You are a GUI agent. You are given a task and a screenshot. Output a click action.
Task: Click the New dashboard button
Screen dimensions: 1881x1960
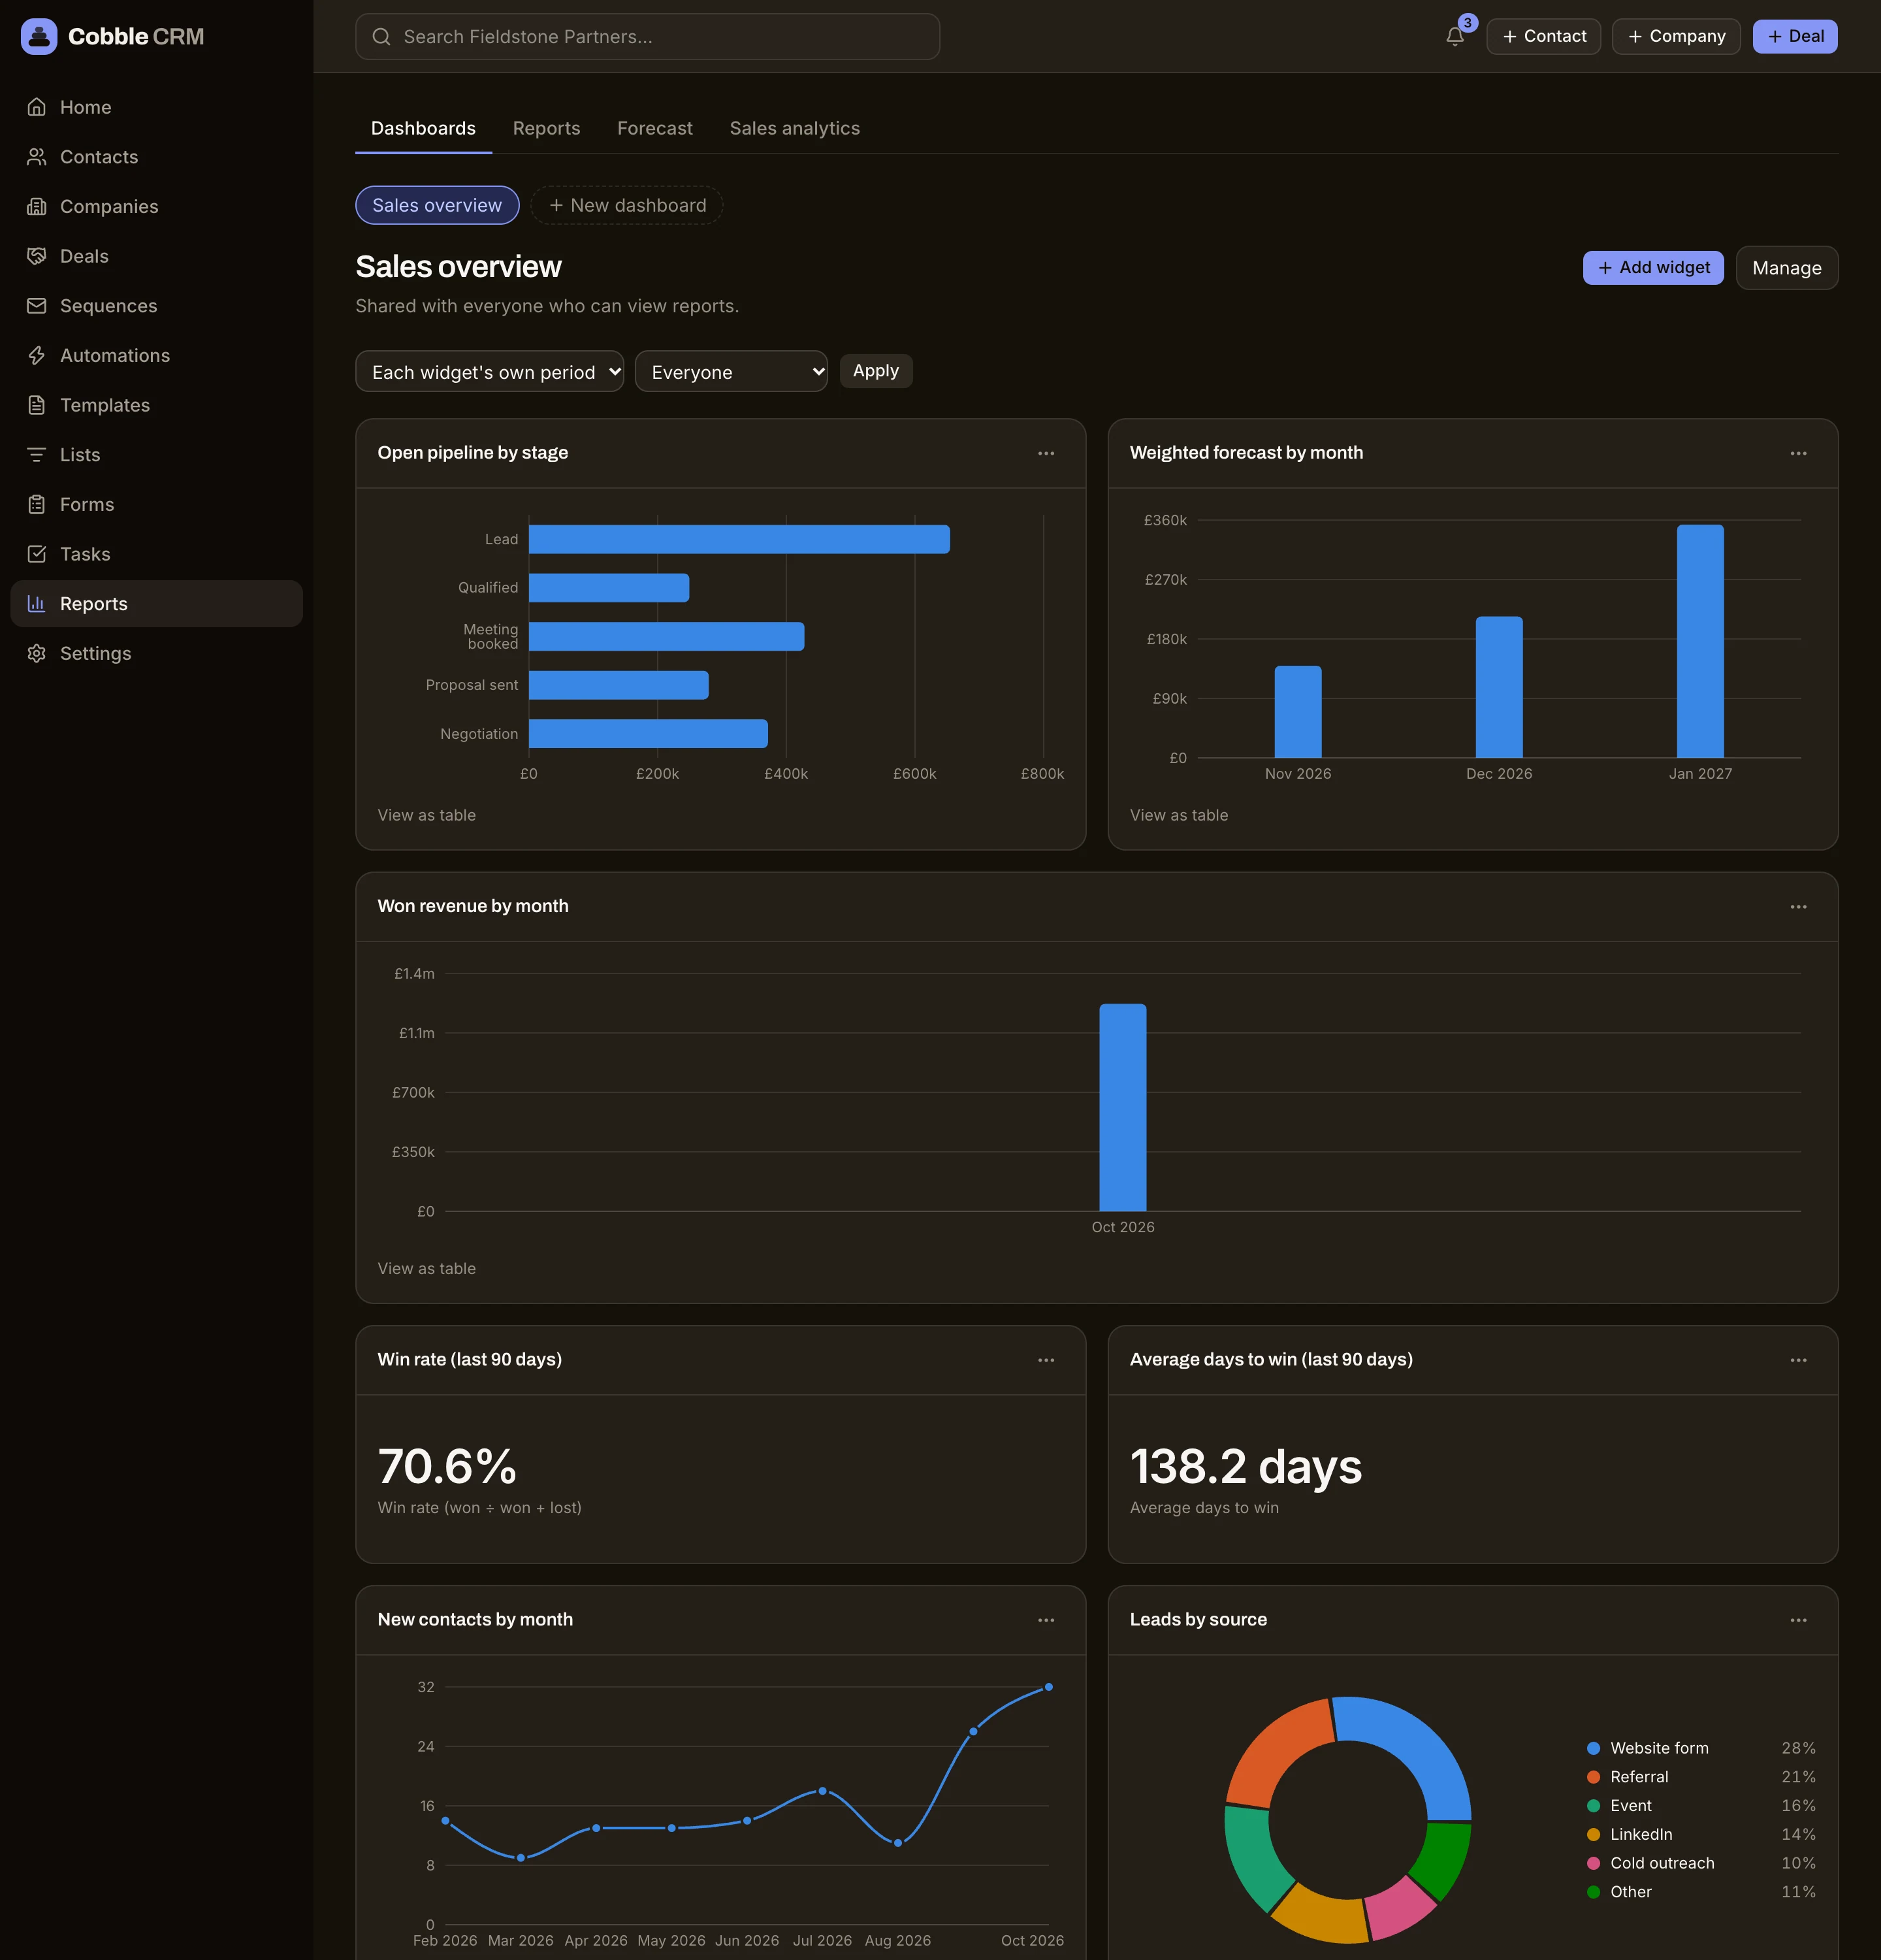pyautogui.click(x=626, y=206)
